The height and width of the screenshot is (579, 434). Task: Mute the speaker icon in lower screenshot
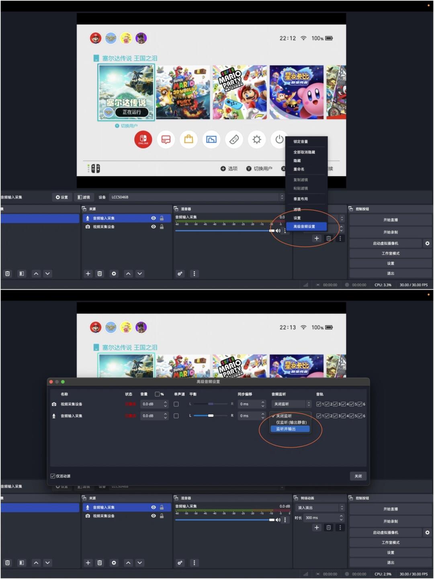click(x=278, y=520)
